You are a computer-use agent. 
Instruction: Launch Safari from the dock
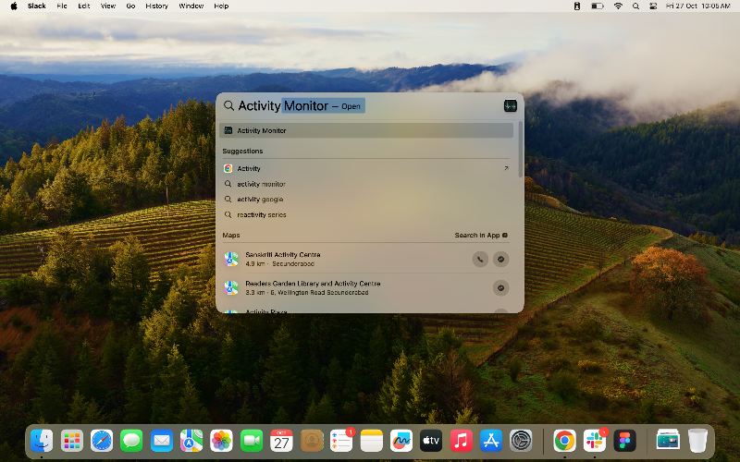(x=102, y=441)
